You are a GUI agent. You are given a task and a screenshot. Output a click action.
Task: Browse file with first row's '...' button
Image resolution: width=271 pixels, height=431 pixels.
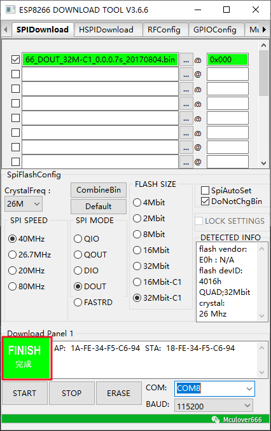tap(186, 60)
